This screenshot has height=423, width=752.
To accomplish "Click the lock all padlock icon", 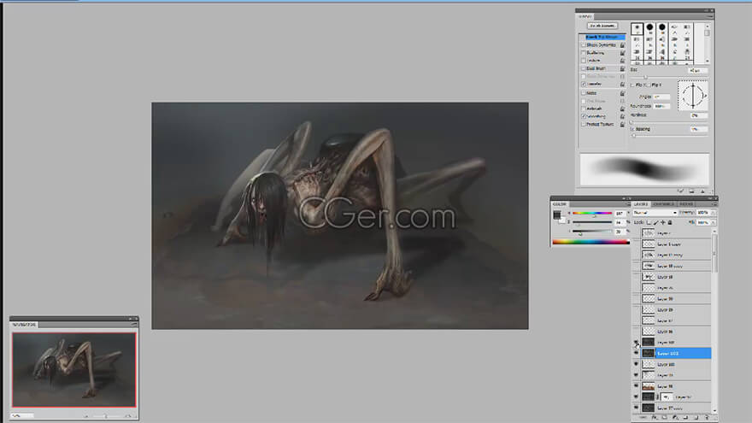I will tap(670, 222).
